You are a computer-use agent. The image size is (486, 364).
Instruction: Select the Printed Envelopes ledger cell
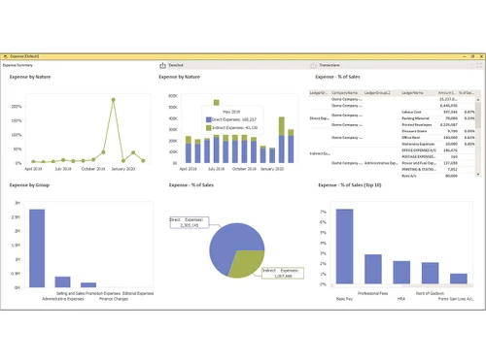coord(417,124)
